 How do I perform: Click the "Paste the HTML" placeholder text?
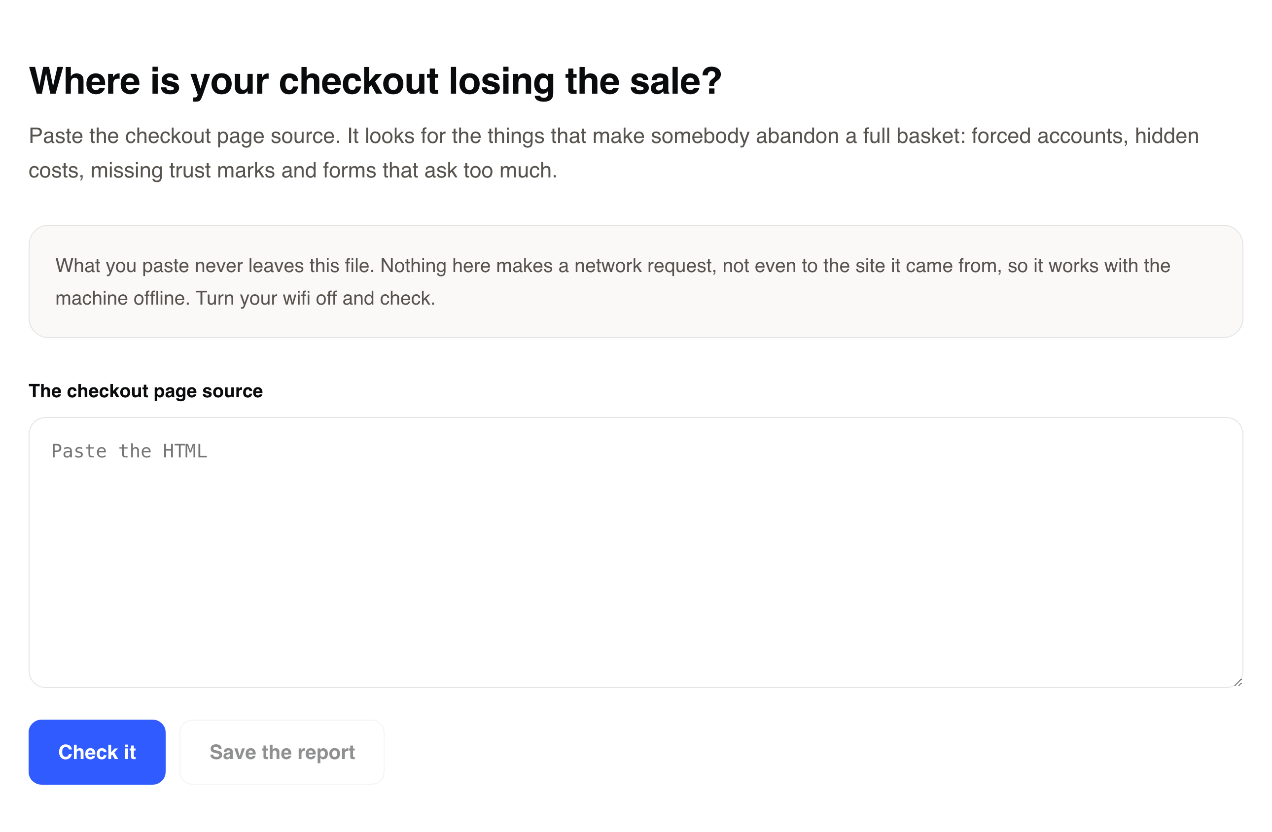tap(129, 451)
